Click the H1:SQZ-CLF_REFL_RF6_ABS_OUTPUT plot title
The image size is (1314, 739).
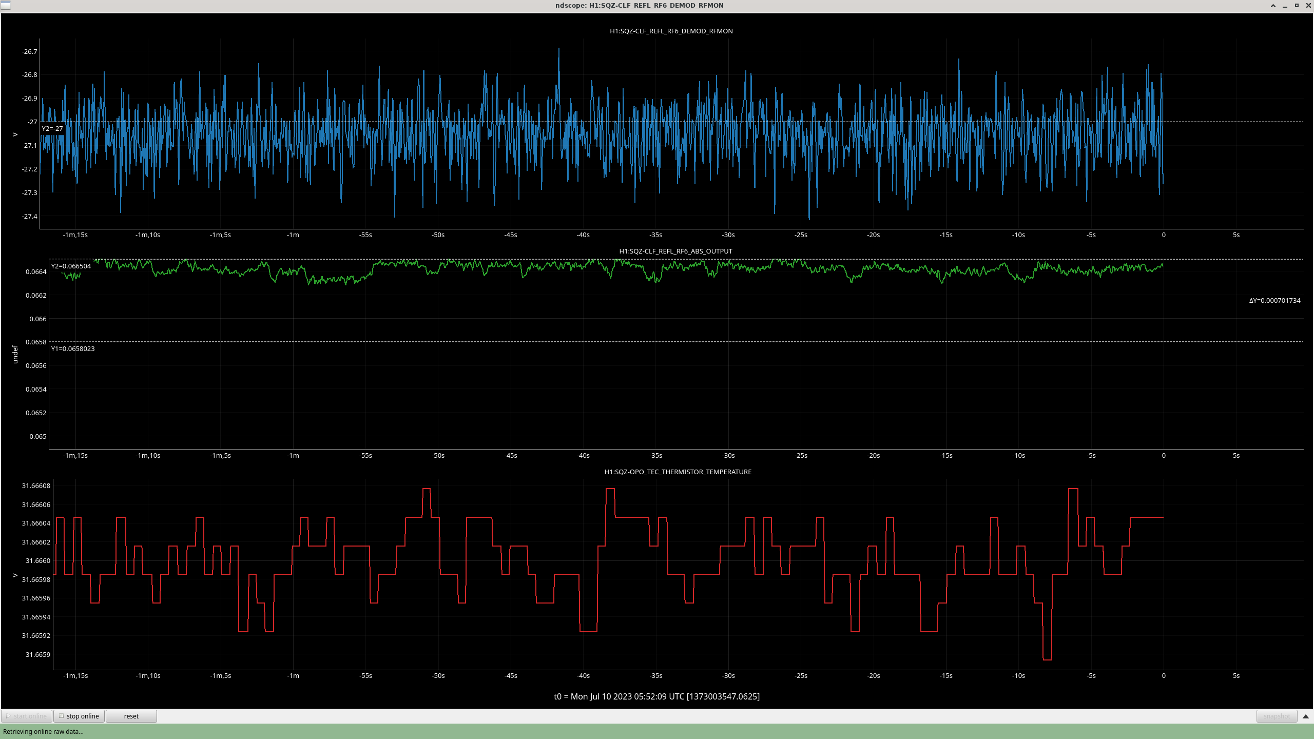point(675,251)
